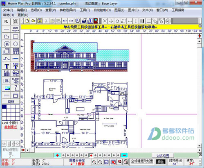Activate the Fast text tool
This screenshot has height=168, width=204.
point(16,66)
